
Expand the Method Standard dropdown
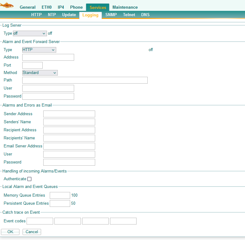[40, 73]
